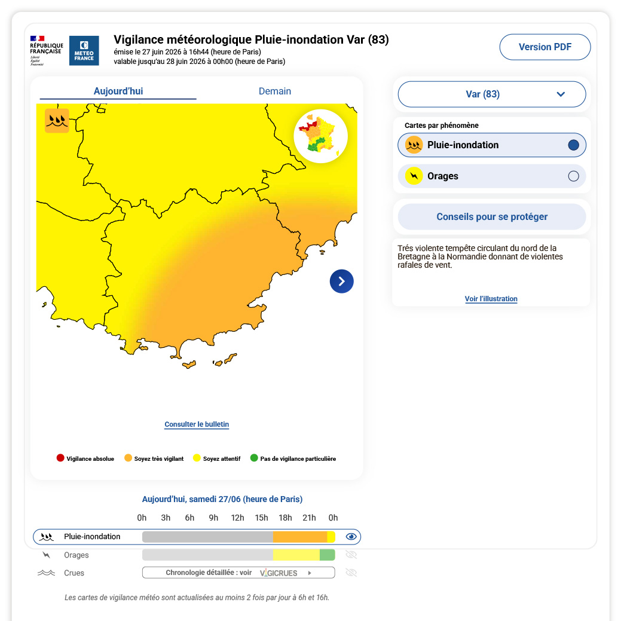Image resolution: width=621 pixels, height=621 pixels.
Task: Click the Orages lightning icon in the timeline
Action: click(47, 555)
